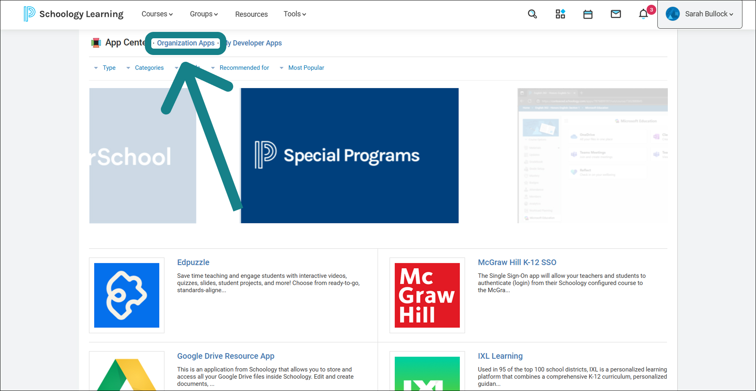Expand the Courses menu
Image resolution: width=756 pixels, height=391 pixels.
(157, 14)
